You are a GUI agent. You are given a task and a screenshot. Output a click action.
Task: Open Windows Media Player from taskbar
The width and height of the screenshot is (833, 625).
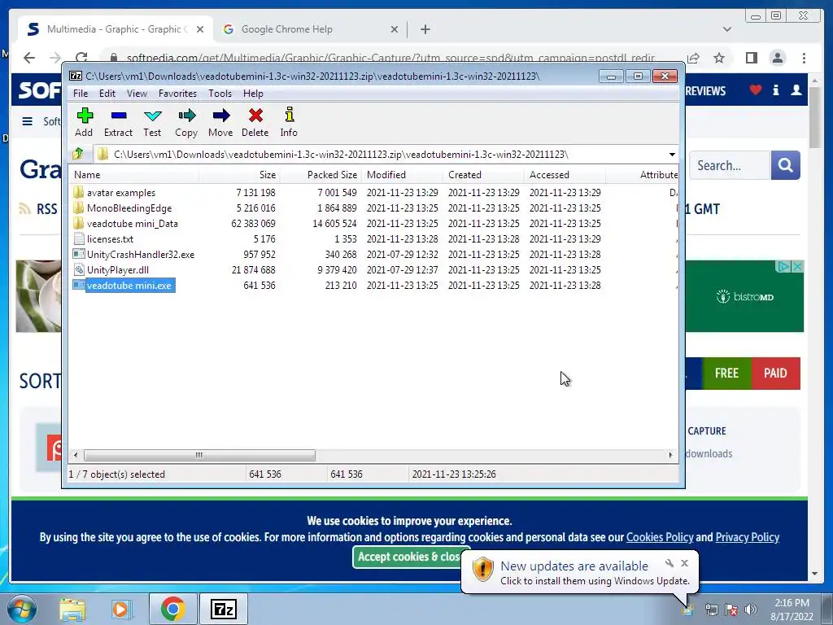click(x=120, y=610)
